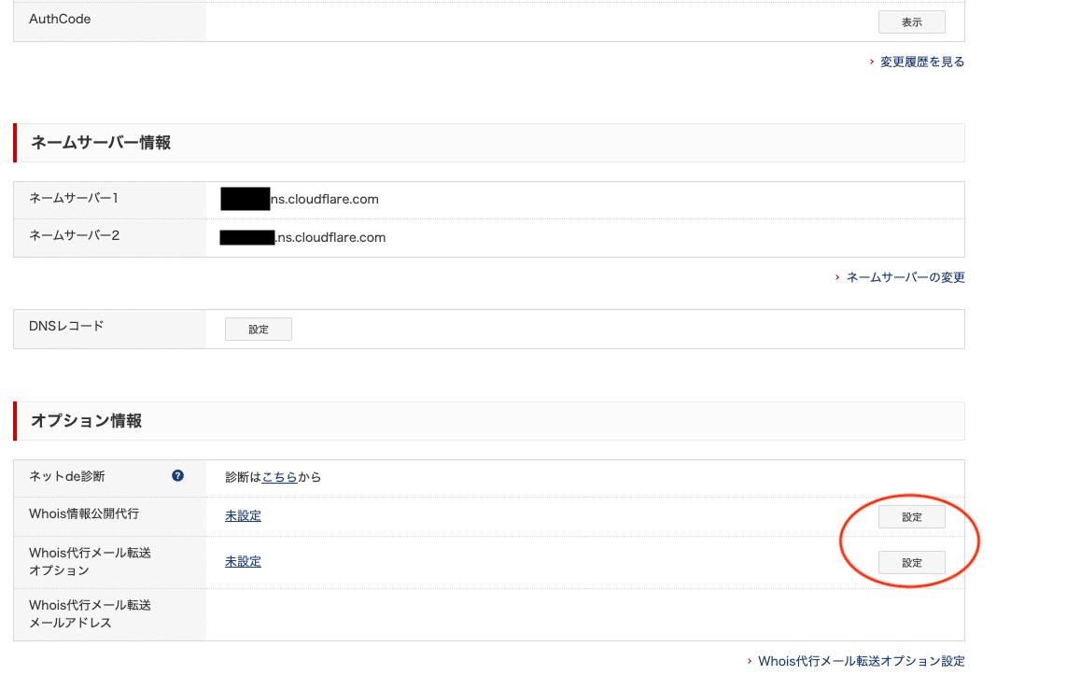Click 設定 button for Whois代行メール転送オプション
The image size is (1067, 689).
click(x=911, y=562)
